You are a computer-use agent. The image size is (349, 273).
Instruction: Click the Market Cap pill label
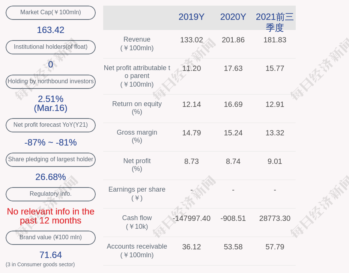click(51, 12)
